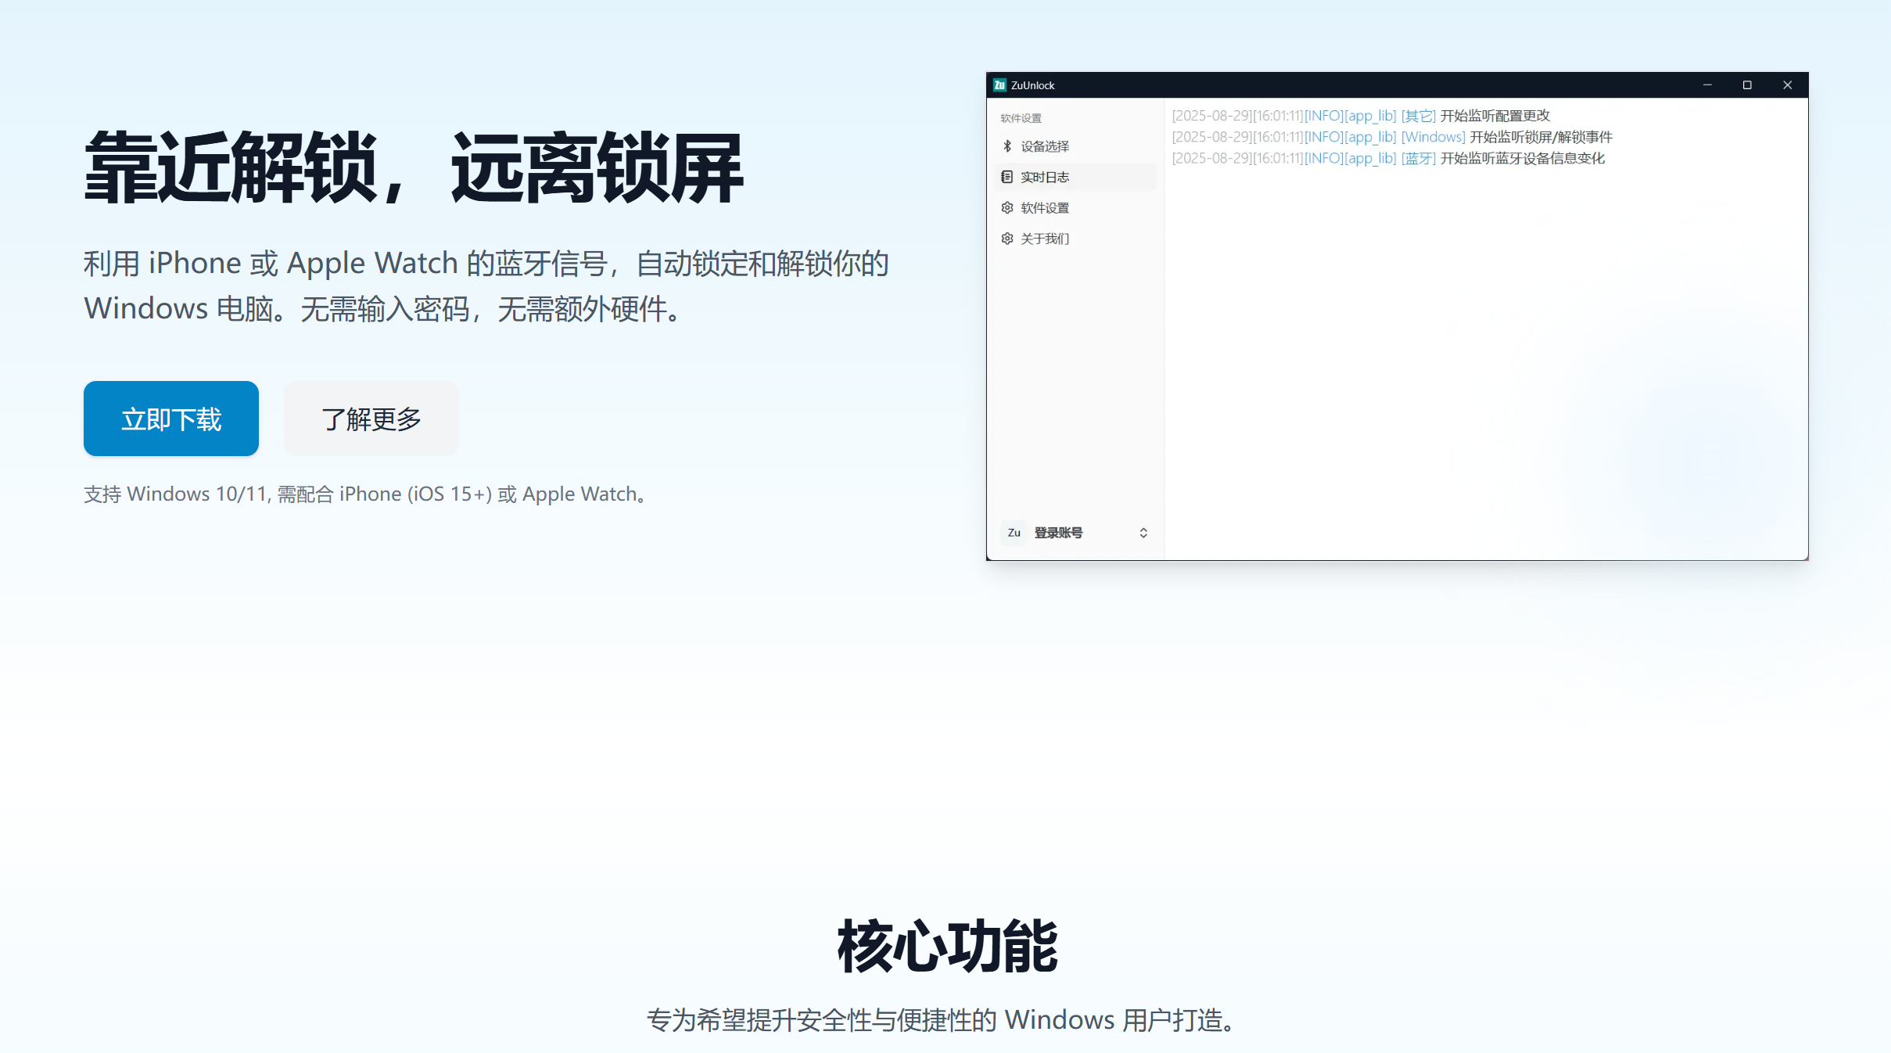The width and height of the screenshot is (1891, 1053).
Task: Click the gear icon beside 关于我们
Action: [x=1007, y=239]
